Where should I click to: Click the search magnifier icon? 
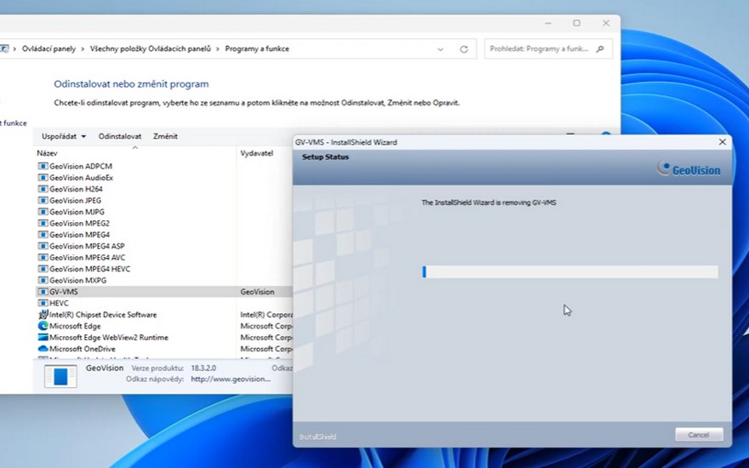coord(600,49)
